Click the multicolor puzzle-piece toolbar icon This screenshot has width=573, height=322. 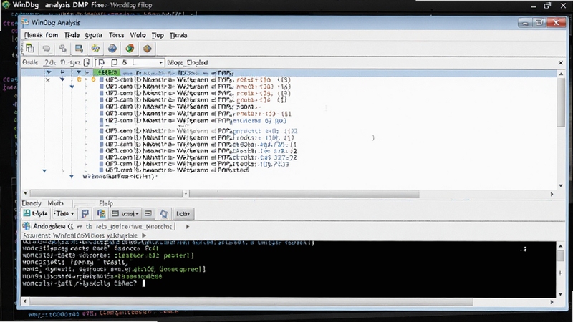95,48
